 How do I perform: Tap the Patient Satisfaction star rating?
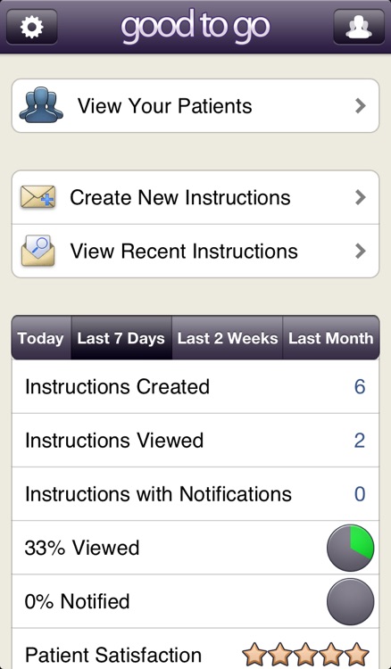click(305, 654)
